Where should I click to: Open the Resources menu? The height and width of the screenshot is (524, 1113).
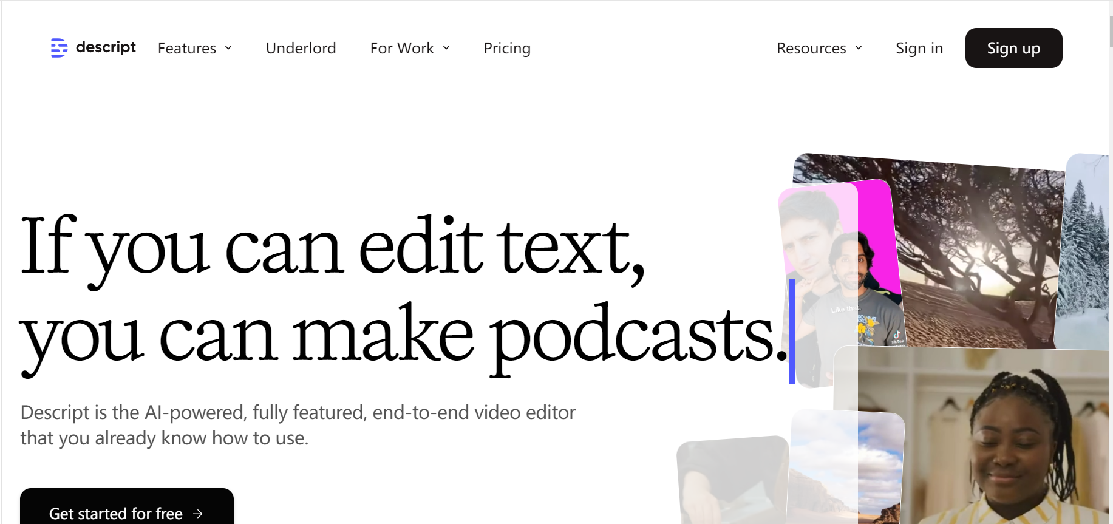(820, 48)
